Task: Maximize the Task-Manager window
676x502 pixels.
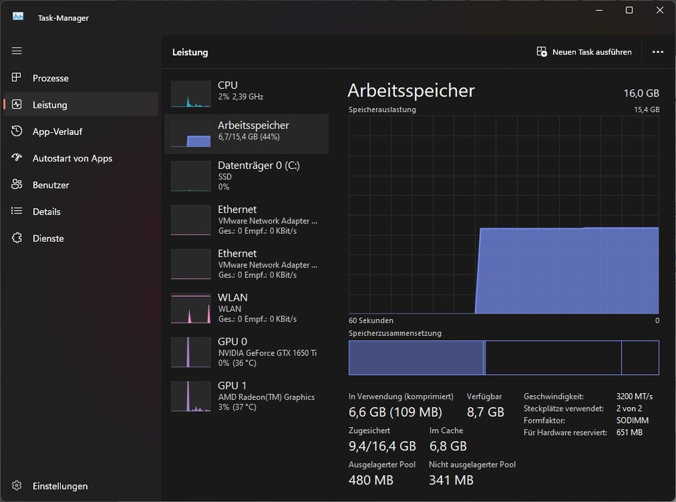Action: tap(629, 10)
